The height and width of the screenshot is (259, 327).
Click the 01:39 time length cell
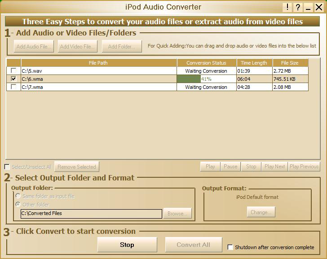click(254, 71)
